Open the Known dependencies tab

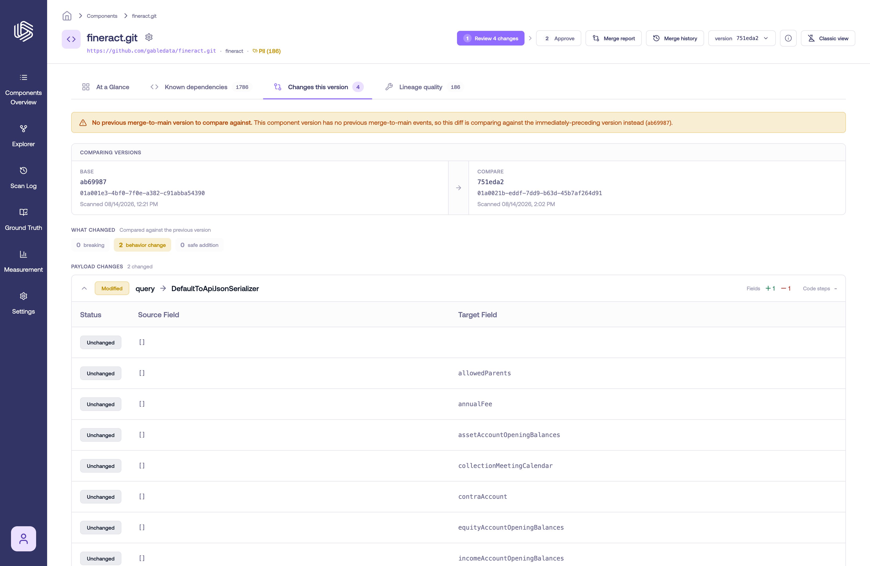coord(201,87)
